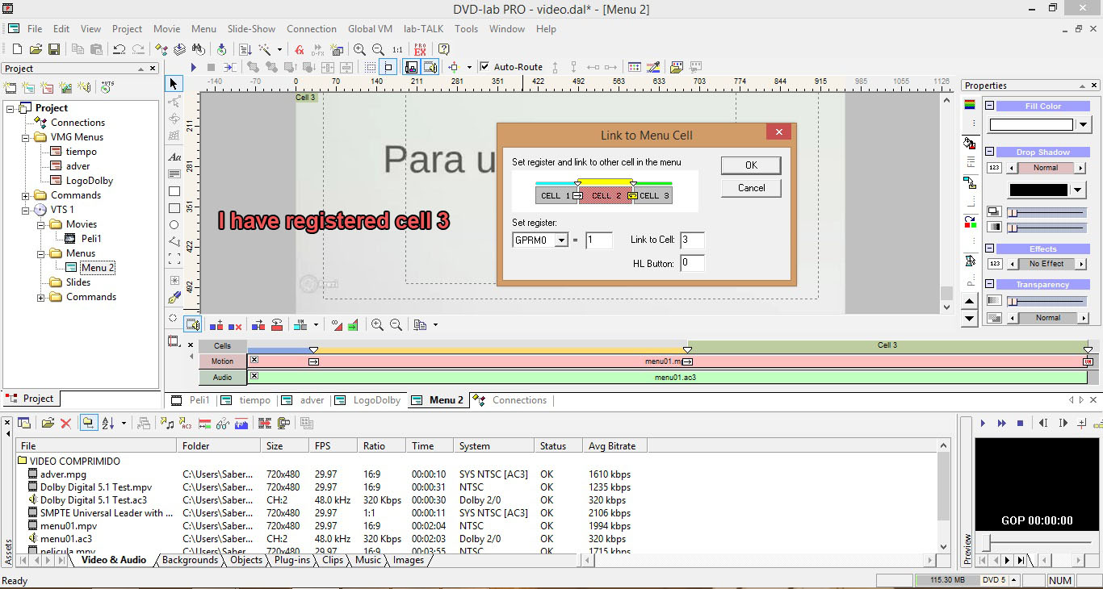Click the Open project folder icon
The width and height of the screenshot is (1103, 589).
coord(35,49)
